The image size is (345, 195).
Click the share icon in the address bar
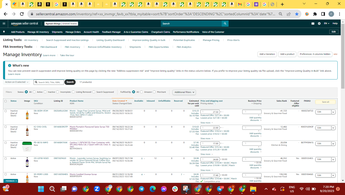tap(289, 14)
